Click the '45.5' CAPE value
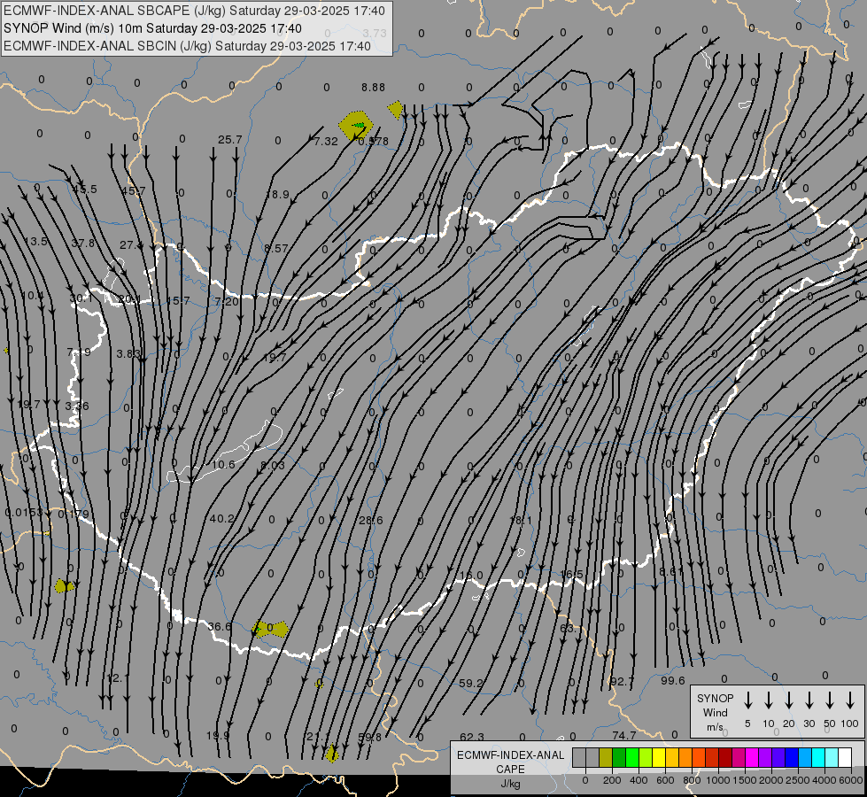Viewport: 867px width, 797px height. click(85, 190)
